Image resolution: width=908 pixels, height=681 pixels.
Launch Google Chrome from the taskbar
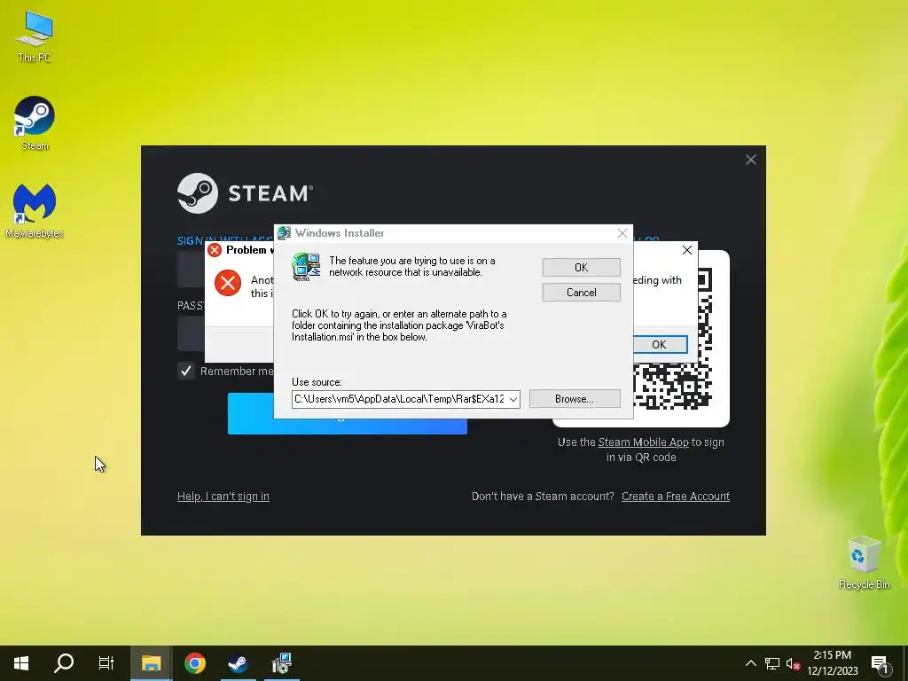point(195,663)
